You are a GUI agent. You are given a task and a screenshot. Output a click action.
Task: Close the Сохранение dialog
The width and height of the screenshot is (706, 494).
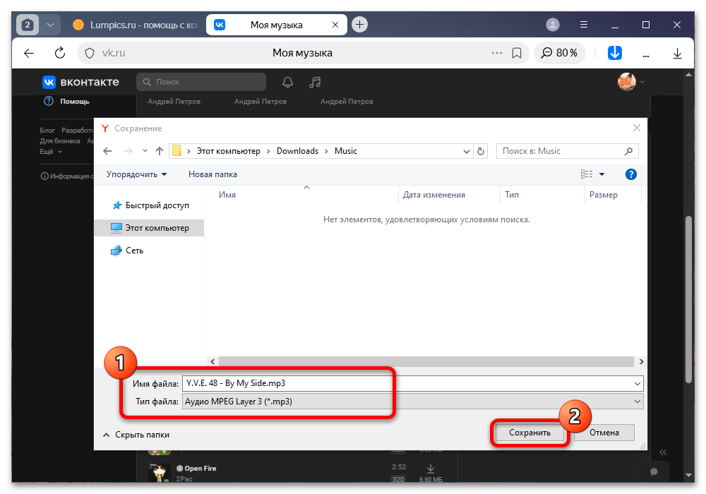coord(637,128)
